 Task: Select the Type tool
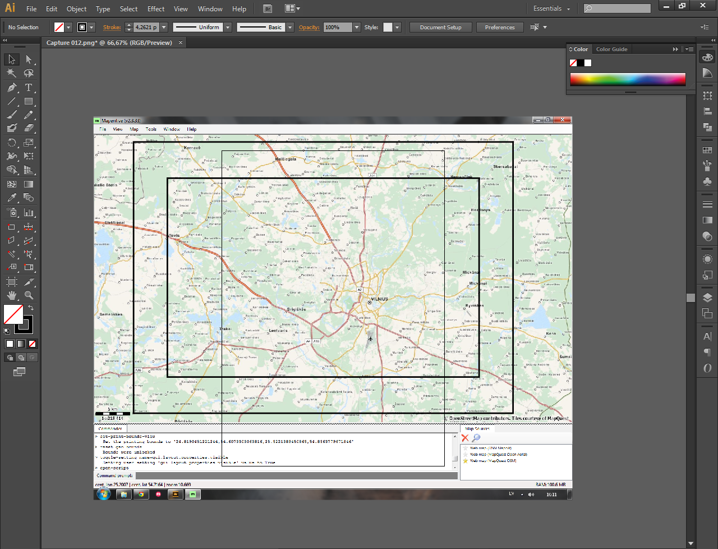(x=27, y=88)
